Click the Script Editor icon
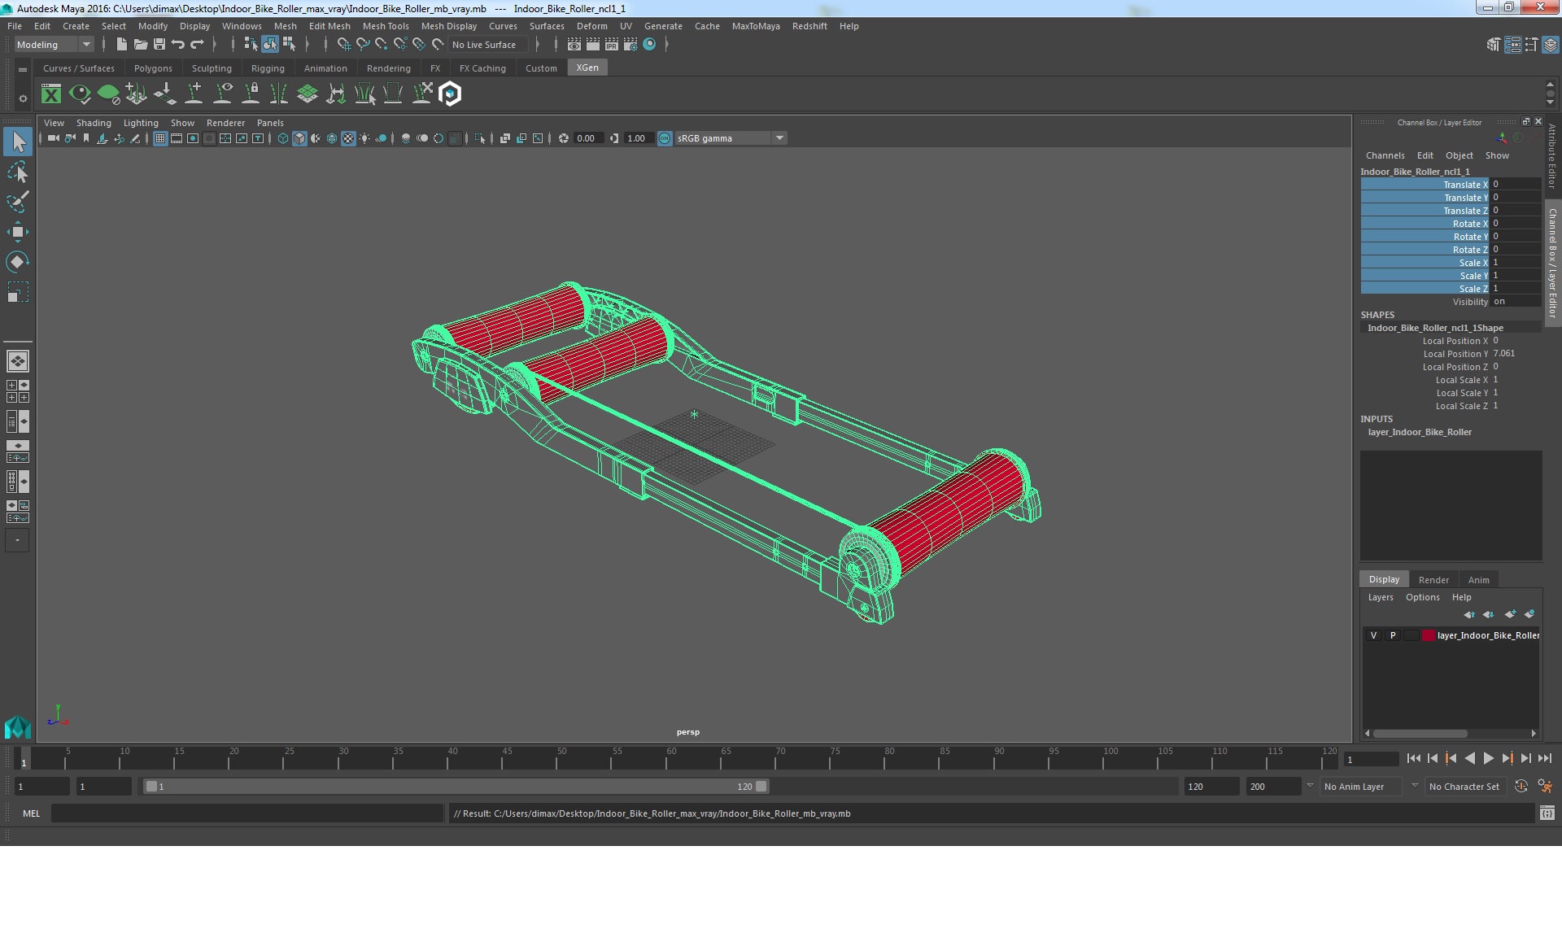1562x942 pixels. [x=1547, y=813]
